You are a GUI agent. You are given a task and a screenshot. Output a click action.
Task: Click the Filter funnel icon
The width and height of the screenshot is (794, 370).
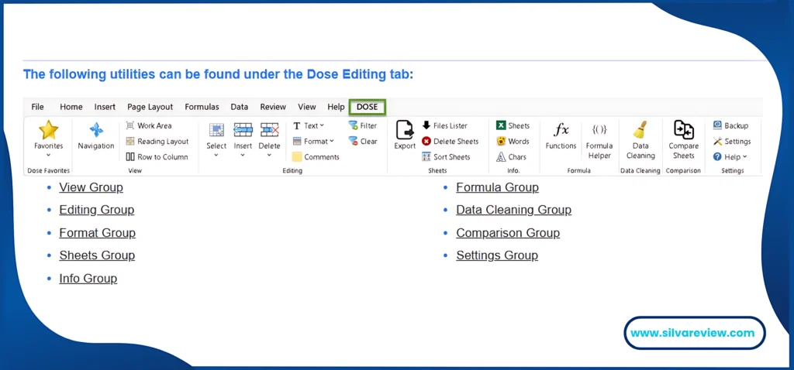tap(353, 125)
